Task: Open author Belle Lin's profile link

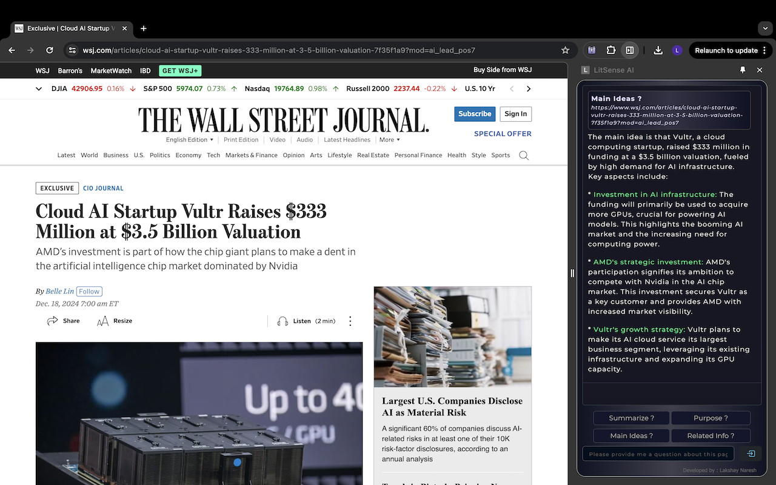Action: tap(59, 292)
